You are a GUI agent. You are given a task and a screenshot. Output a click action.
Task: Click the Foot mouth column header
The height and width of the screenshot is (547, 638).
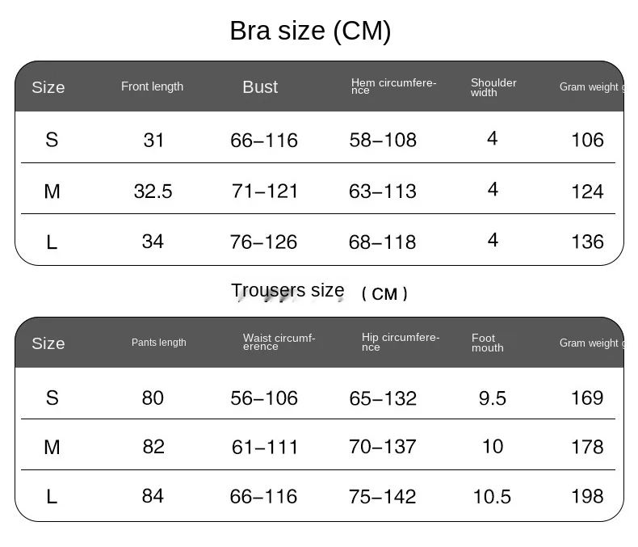point(487,343)
